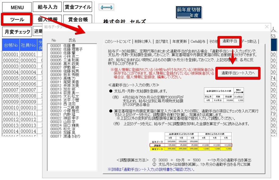Click 通勤手当シート入力へ button
The width and height of the screenshot is (279, 180).
point(238,73)
